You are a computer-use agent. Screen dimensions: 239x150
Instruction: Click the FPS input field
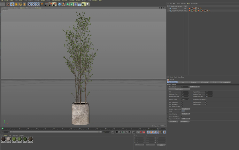point(185,92)
